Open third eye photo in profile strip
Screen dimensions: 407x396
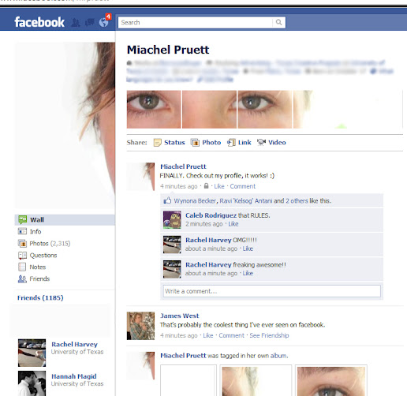(x=264, y=110)
